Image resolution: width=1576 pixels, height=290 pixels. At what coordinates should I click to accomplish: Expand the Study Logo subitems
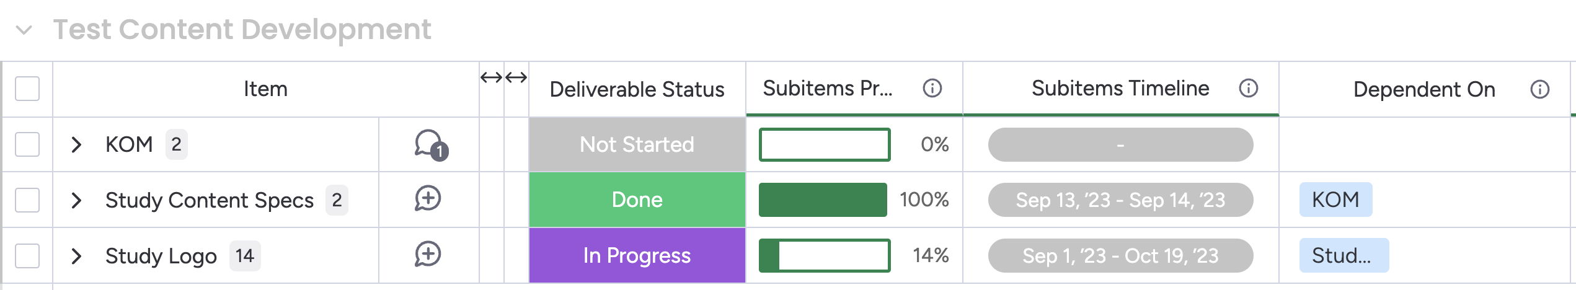coord(76,257)
